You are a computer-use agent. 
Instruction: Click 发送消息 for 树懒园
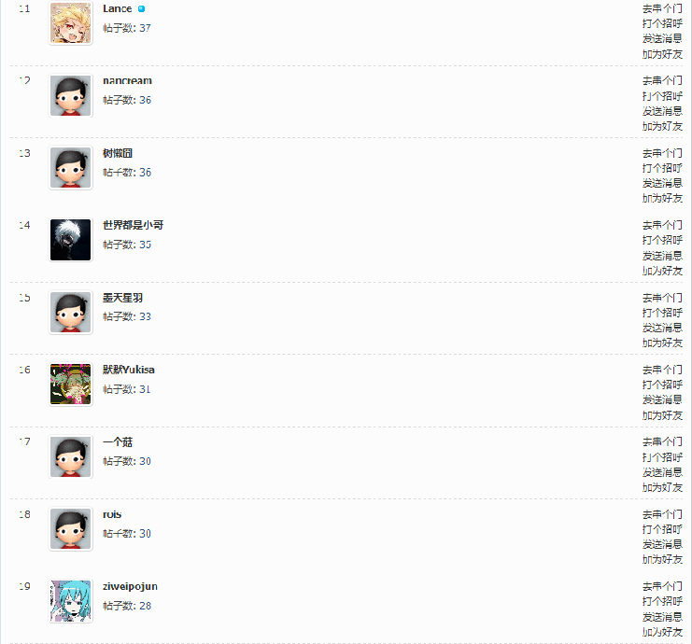662,183
